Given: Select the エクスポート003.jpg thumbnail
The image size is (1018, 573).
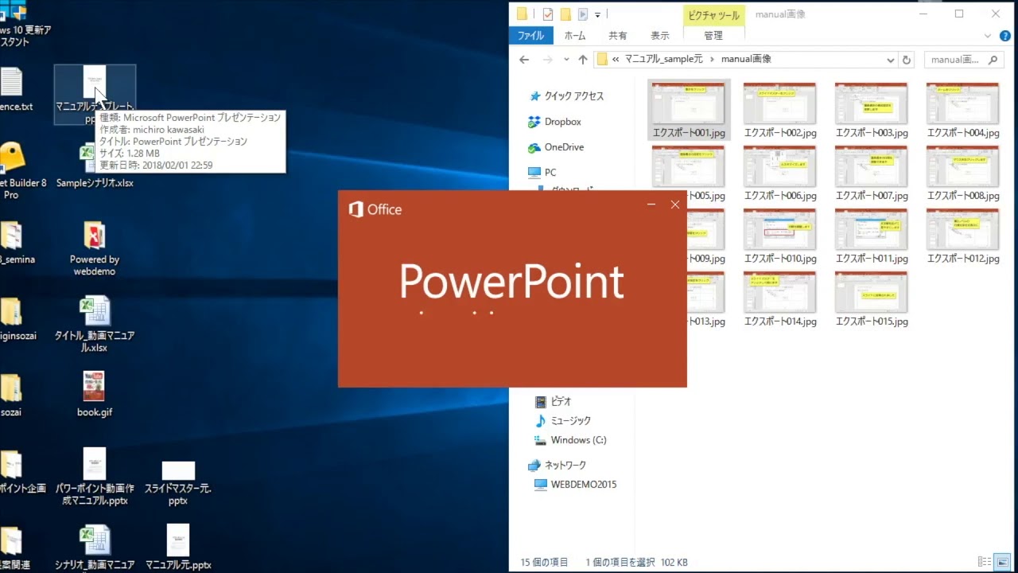Looking at the screenshot, I should point(872,110).
